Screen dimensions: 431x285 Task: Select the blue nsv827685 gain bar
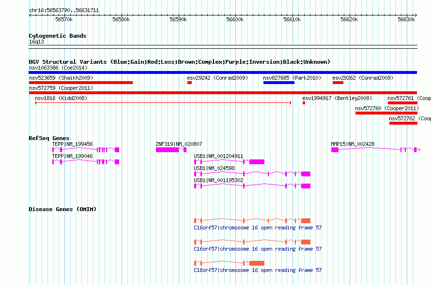pos(279,83)
